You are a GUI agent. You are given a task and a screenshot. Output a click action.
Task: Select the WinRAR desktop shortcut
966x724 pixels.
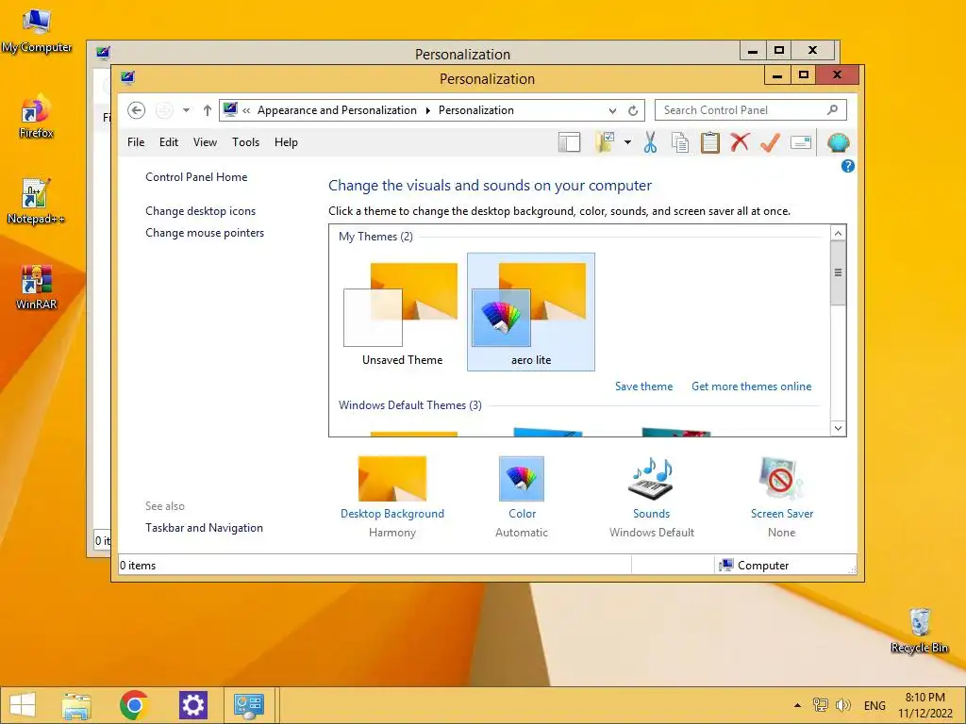[x=36, y=288]
